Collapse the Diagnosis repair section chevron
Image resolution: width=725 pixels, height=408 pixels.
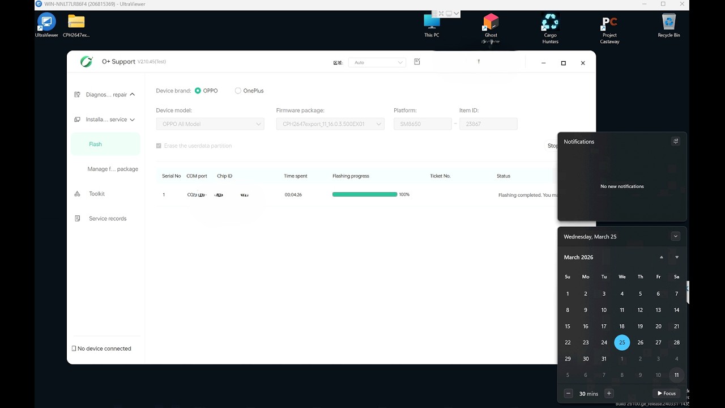pyautogui.click(x=133, y=95)
